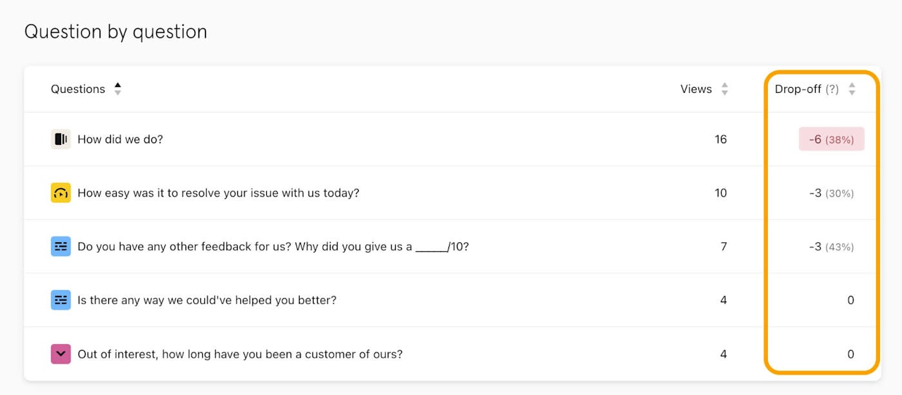Click the Drop-off column header label
The image size is (902, 395).
(798, 90)
